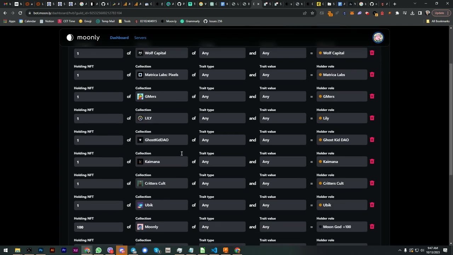The image size is (453, 255).
Task: Click the trash icon for Moon God +100
Action: [x=372, y=227]
